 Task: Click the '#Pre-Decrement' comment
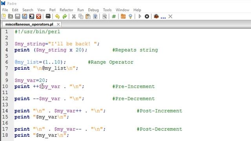click(x=133, y=99)
